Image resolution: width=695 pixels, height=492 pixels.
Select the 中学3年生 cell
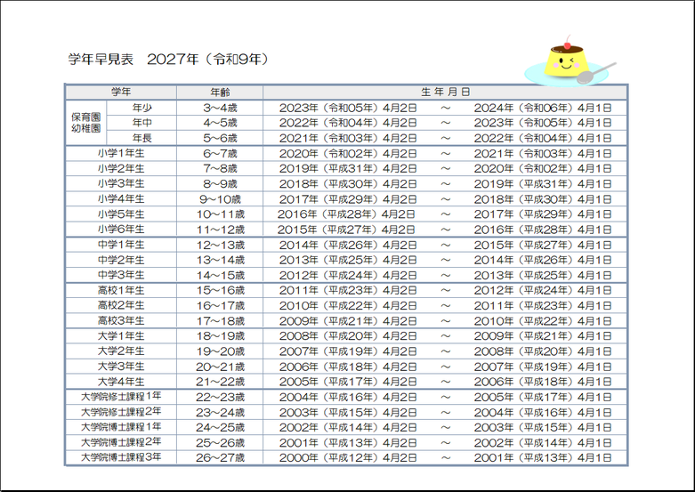click(121, 275)
